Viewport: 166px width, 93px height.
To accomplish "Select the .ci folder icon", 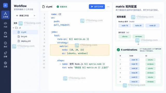I will coord(17,28).
